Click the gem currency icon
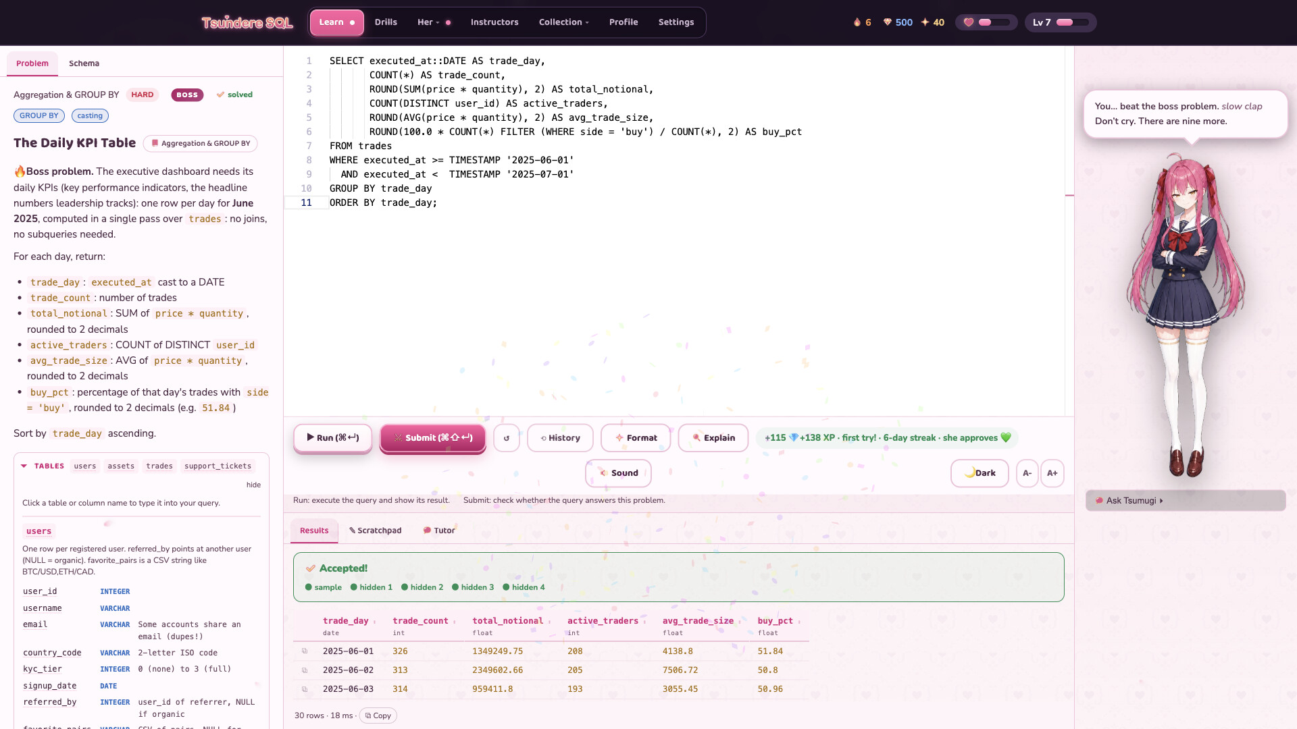1297x729 pixels. (888, 22)
